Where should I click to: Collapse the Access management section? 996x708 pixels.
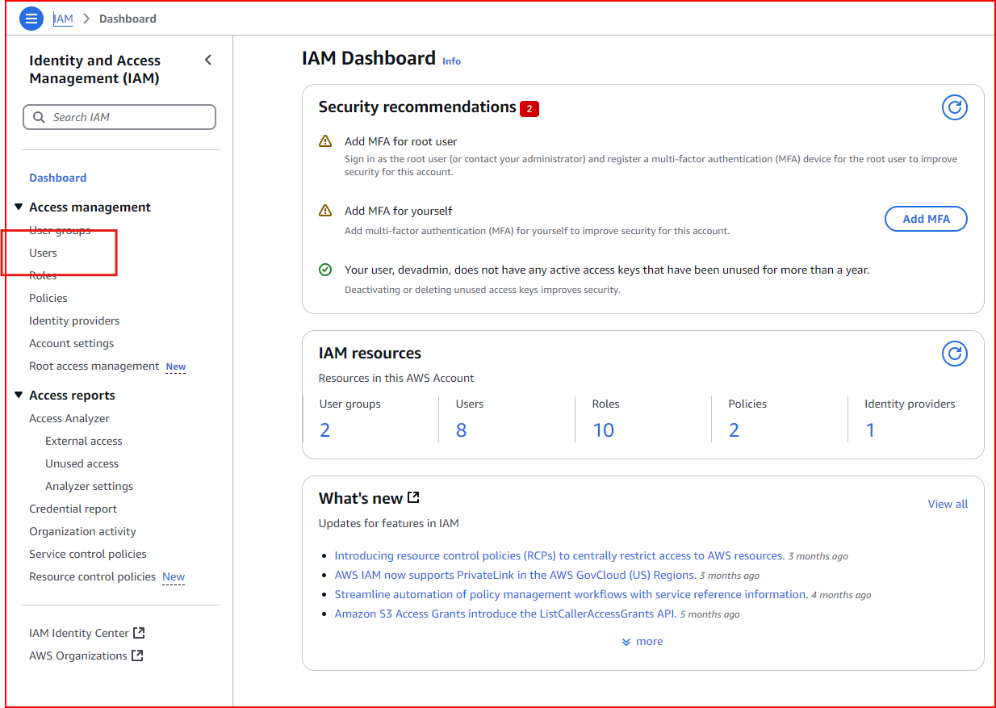(x=19, y=207)
